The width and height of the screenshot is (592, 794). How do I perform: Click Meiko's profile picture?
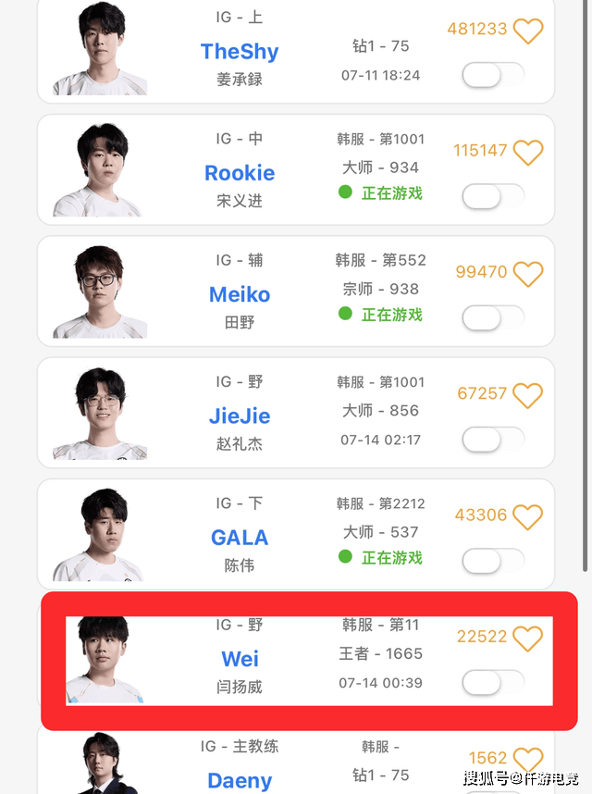(98, 292)
